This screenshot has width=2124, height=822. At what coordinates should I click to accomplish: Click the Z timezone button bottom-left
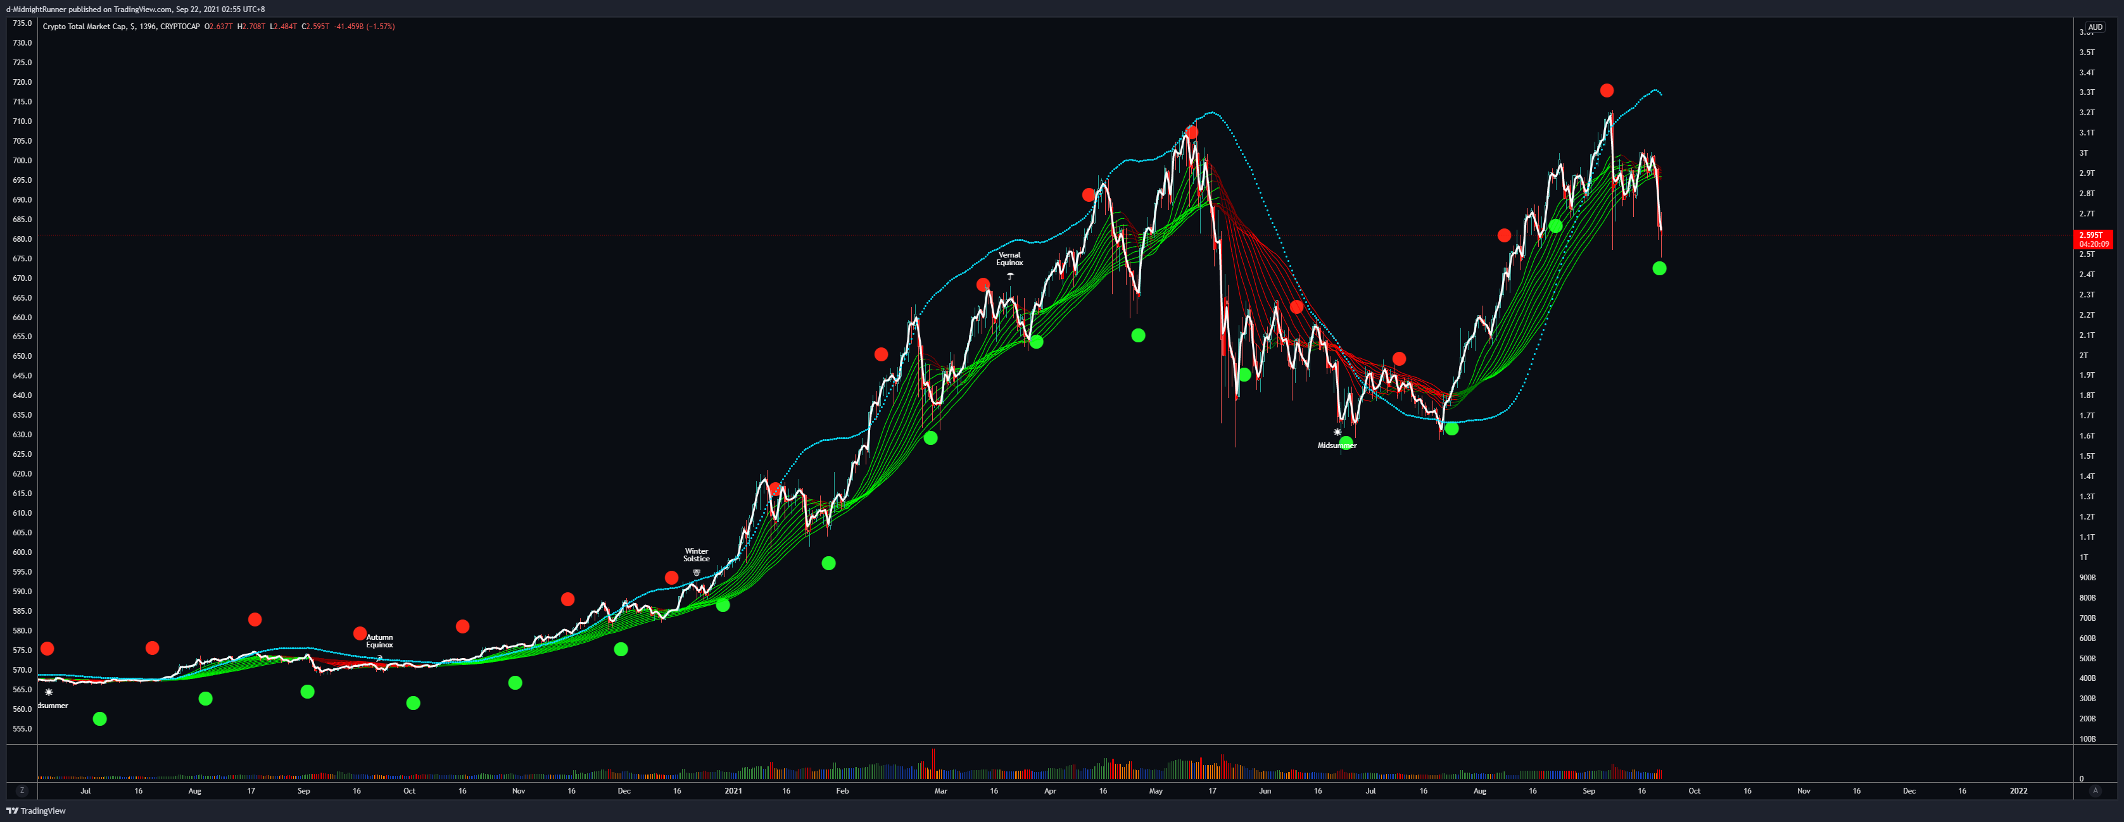click(x=22, y=791)
